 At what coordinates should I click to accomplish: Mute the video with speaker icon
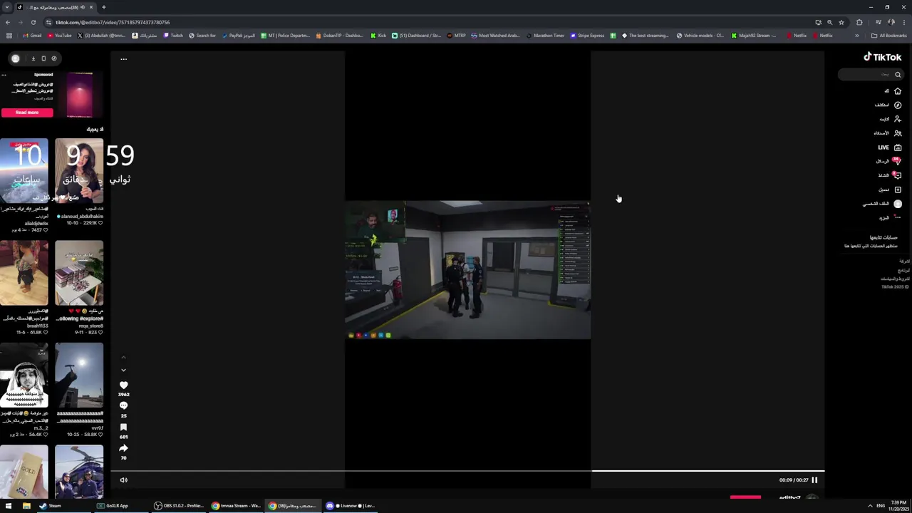tap(123, 480)
